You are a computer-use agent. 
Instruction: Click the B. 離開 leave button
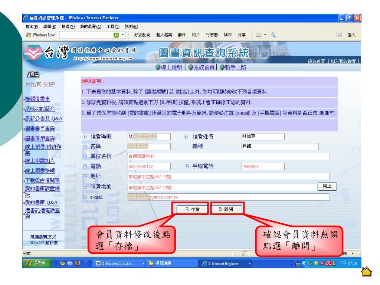tap(226, 209)
